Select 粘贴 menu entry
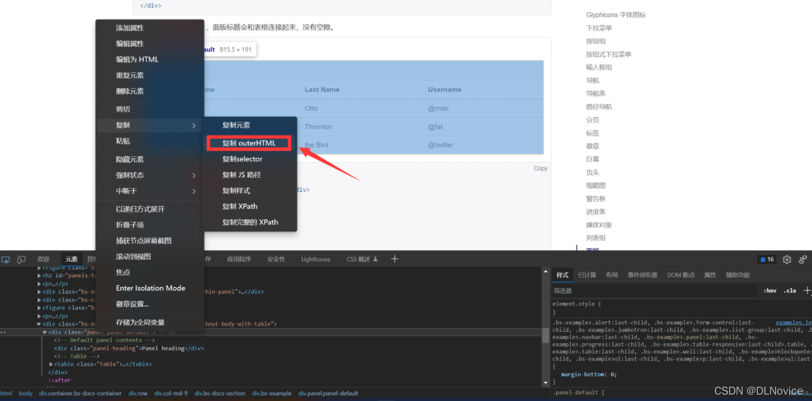Image resolution: width=812 pixels, height=401 pixels. [x=123, y=141]
